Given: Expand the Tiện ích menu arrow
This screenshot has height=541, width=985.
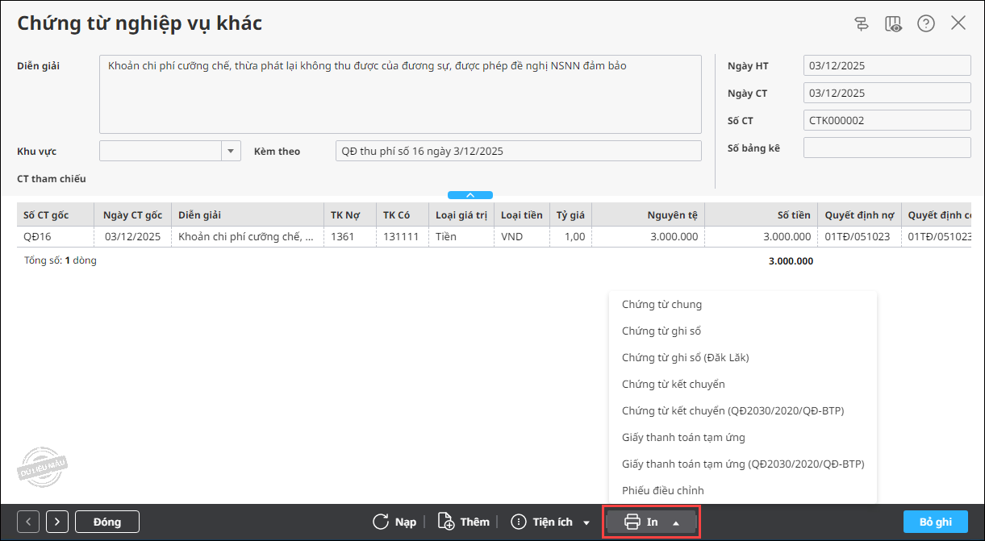Looking at the screenshot, I should [x=586, y=522].
